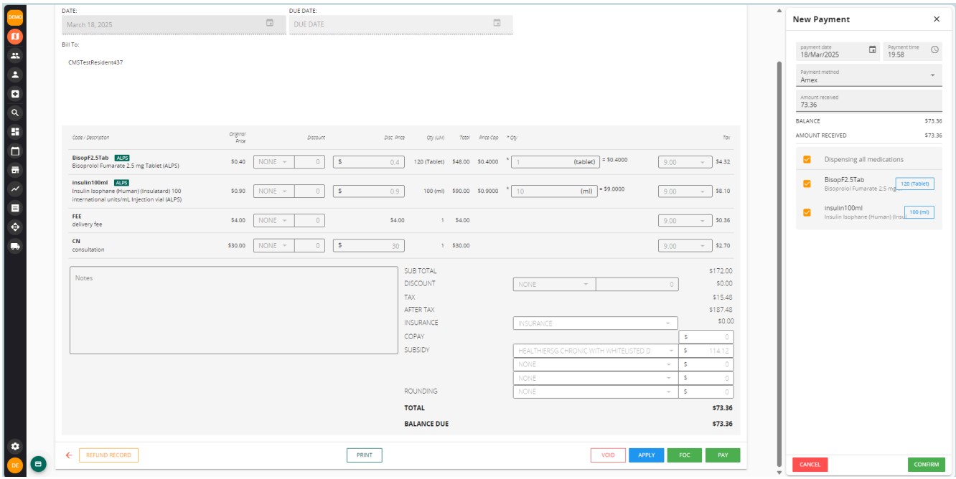Image resolution: width=956 pixels, height=479 pixels.
Task: Uncheck the BisopF2.5Tab payment checkbox
Action: click(x=807, y=184)
